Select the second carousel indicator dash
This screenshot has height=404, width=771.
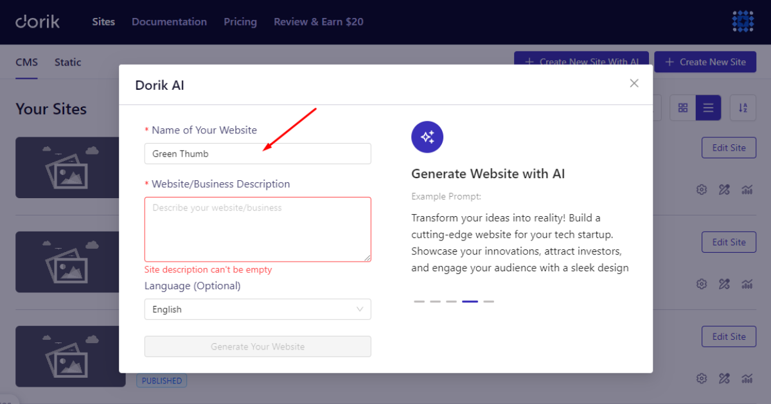(x=435, y=301)
